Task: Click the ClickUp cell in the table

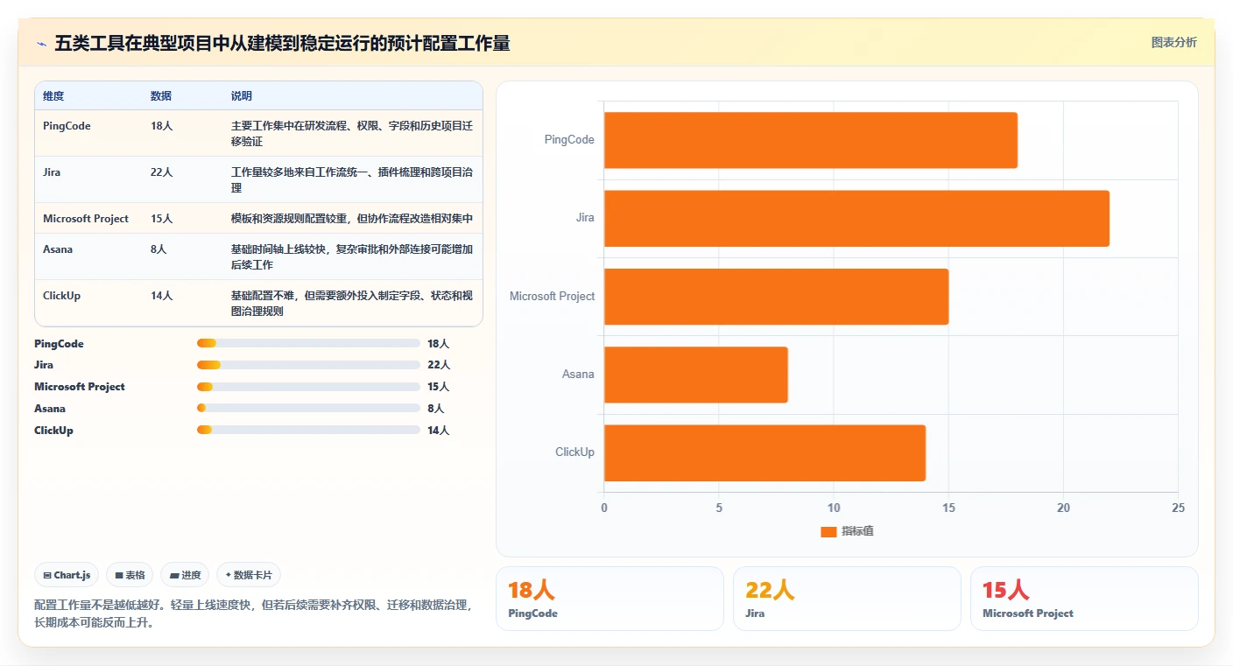Action: click(61, 296)
